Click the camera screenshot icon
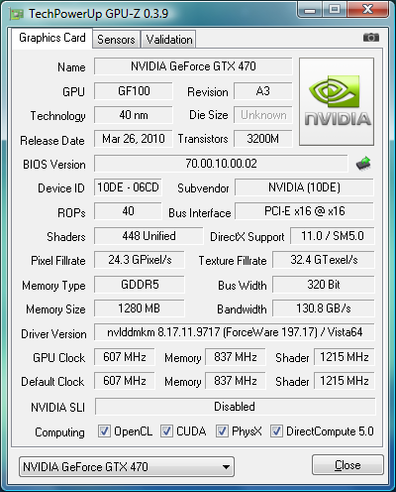Screen dimensions: 396x492 coord(371,38)
